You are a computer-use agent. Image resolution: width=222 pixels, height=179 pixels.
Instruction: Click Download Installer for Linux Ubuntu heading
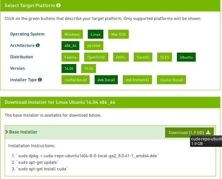click(60, 102)
